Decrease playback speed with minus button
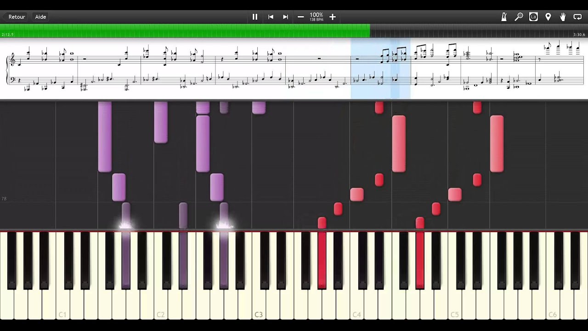This screenshot has width=588, height=331. click(300, 17)
